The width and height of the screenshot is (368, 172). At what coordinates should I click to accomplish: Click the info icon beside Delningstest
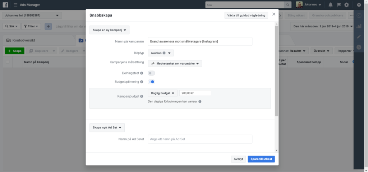tap(142, 73)
